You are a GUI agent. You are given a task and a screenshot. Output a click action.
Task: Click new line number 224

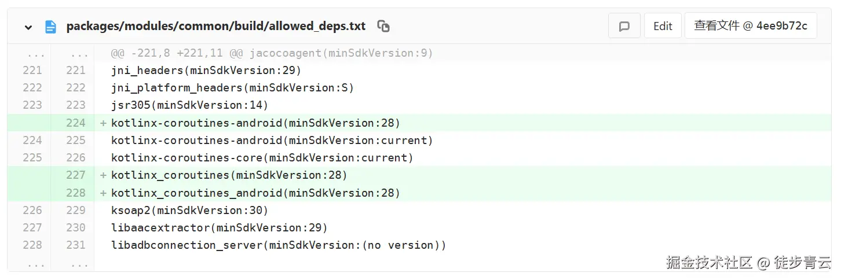click(x=75, y=123)
